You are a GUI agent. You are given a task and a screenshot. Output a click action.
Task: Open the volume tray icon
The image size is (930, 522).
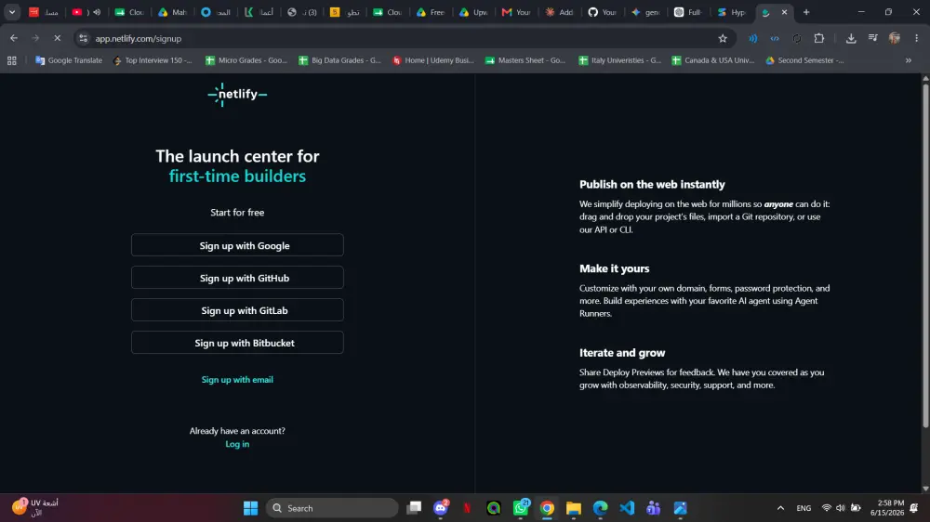click(841, 508)
